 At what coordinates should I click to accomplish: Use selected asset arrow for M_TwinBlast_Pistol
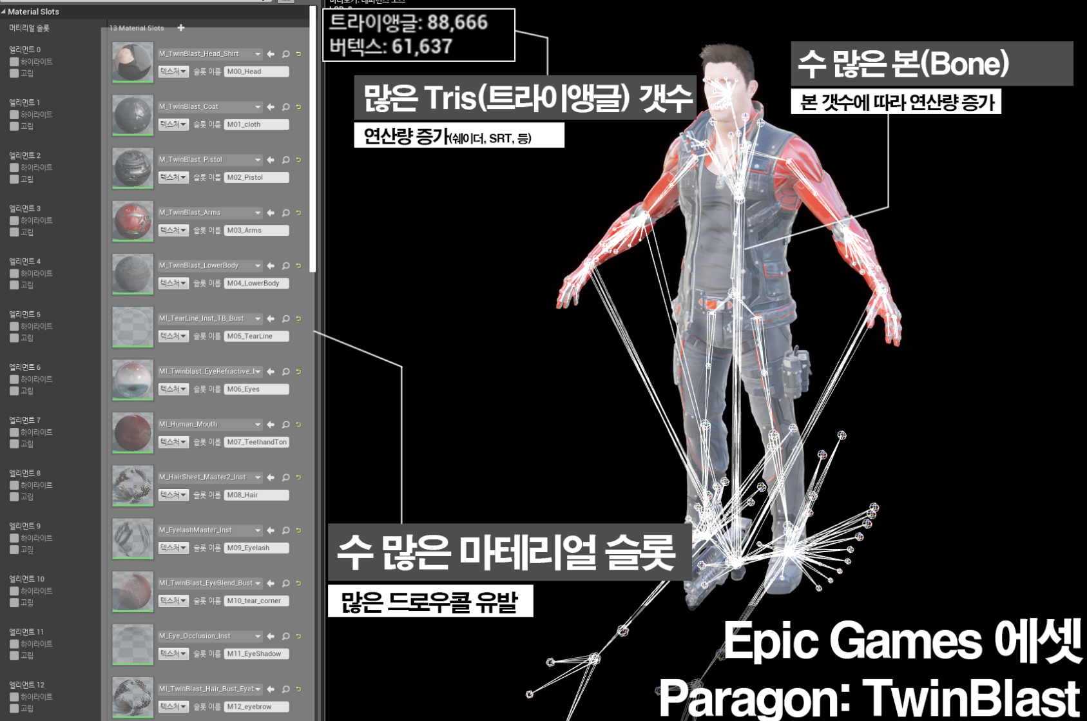point(271,160)
